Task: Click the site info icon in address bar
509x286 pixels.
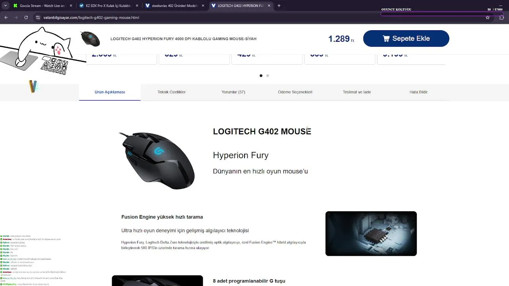Action: (38, 17)
